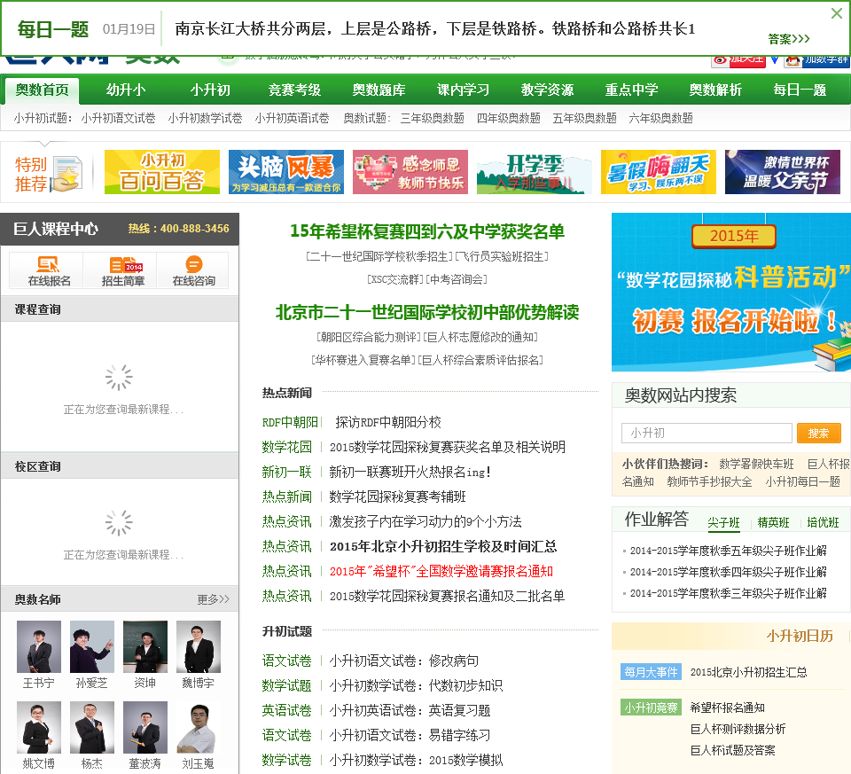Image resolution: width=851 pixels, height=774 pixels.
Task: Open the 2015年 数学花园探秘 signup banner
Action: point(730,293)
